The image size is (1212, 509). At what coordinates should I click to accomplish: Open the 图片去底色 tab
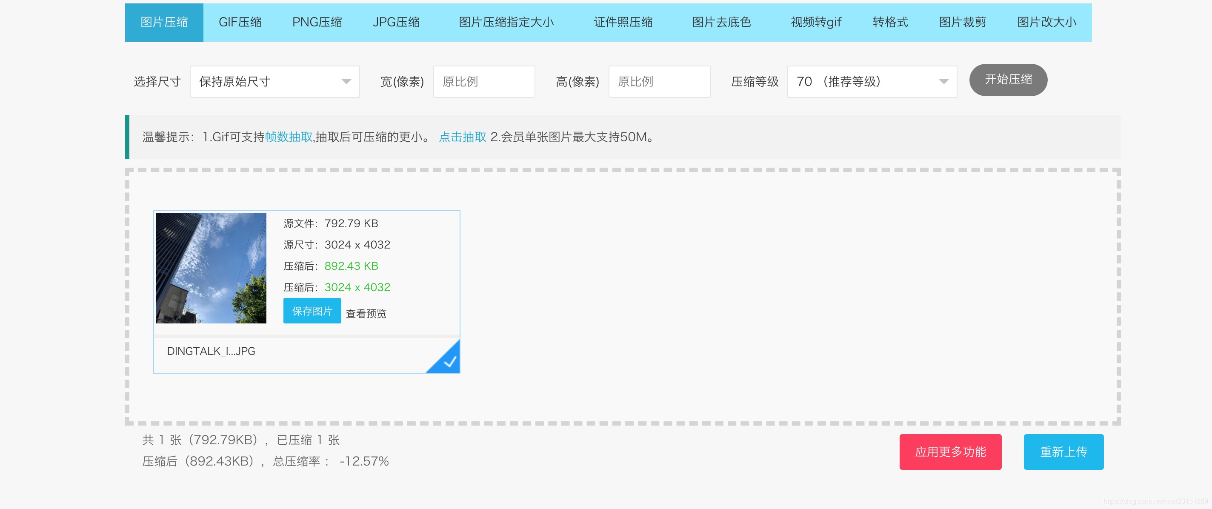[x=721, y=22]
